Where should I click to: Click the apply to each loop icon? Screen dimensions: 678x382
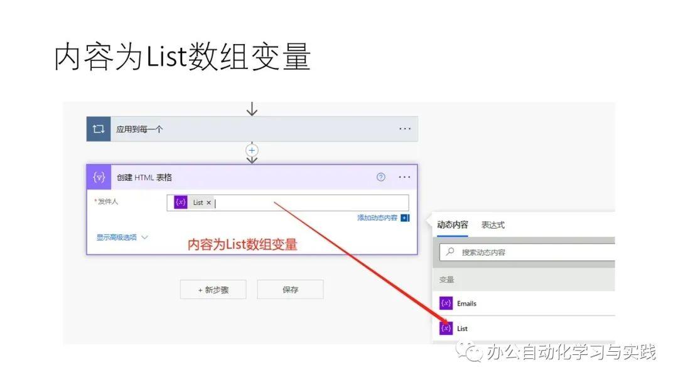[x=98, y=128]
